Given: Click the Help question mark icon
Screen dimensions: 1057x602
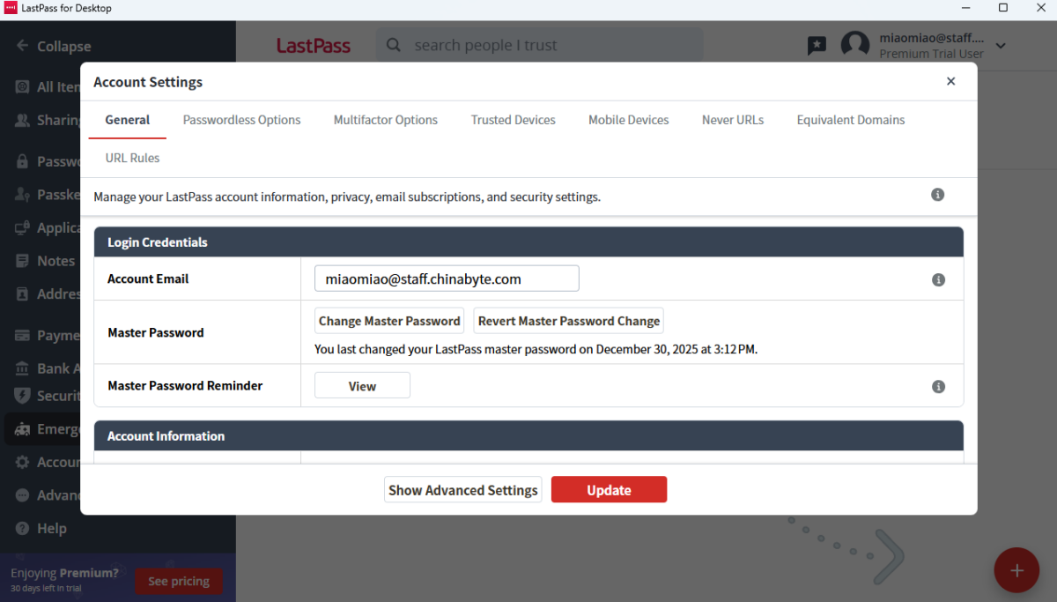Looking at the screenshot, I should tap(22, 528).
